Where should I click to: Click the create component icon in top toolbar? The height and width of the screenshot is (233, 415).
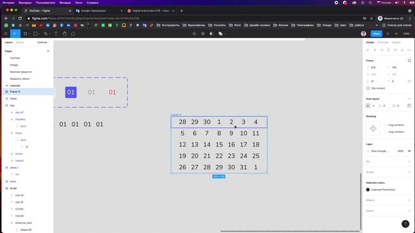[x=203, y=34]
